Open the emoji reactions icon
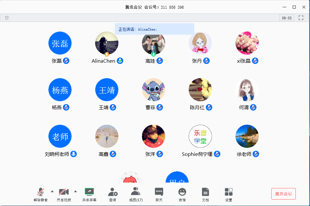 [x=182, y=192]
